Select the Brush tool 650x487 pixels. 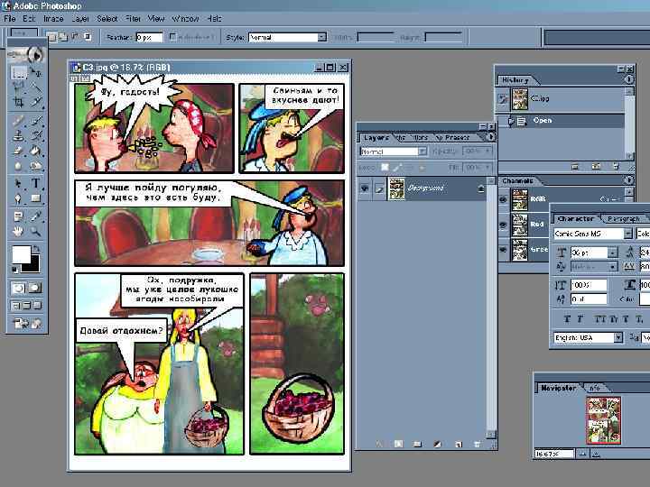(36, 122)
